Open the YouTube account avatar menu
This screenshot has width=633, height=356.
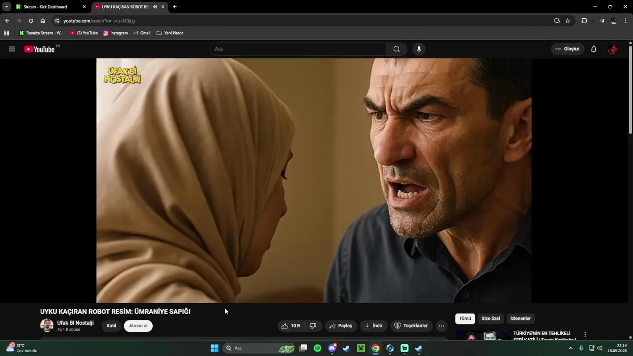(x=613, y=49)
